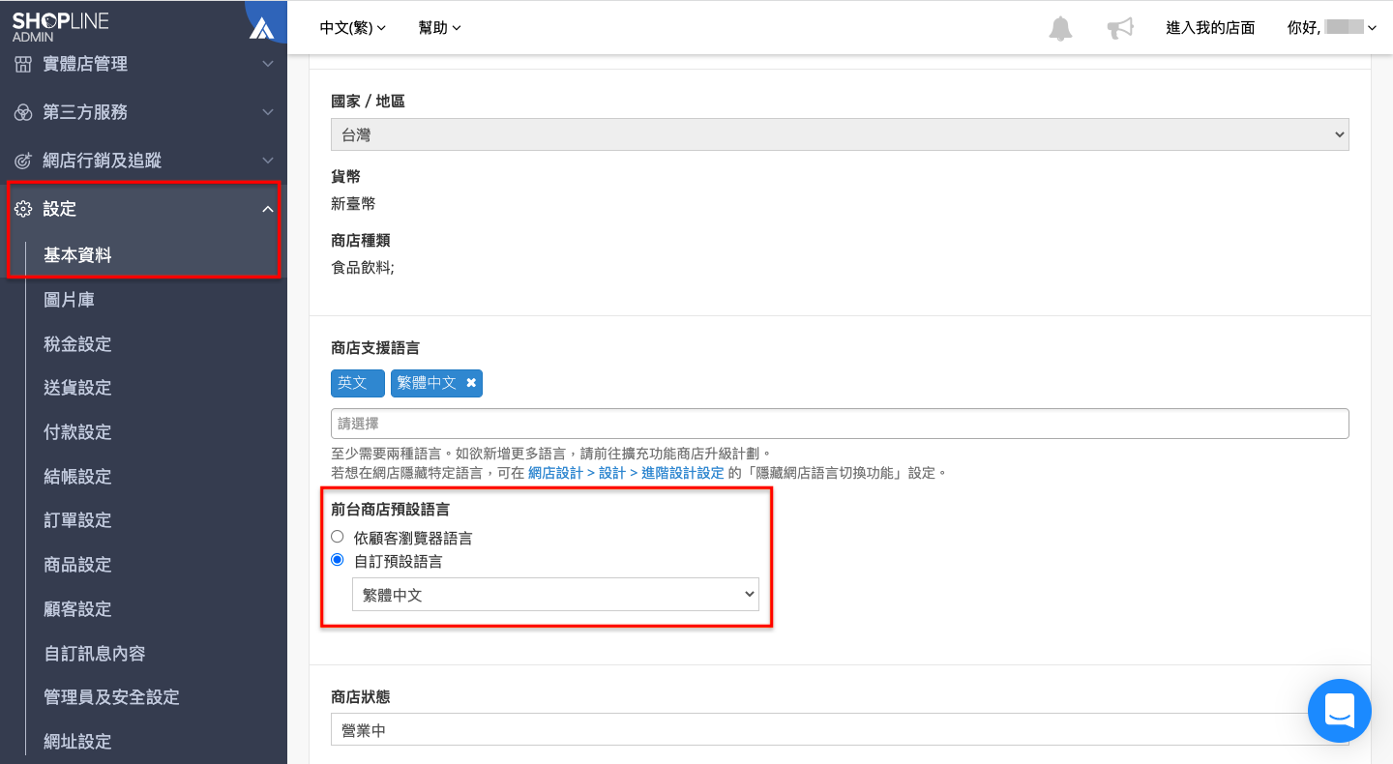Click the 前台商店預設語言 heading
Image resolution: width=1393 pixels, height=764 pixels.
click(x=390, y=509)
